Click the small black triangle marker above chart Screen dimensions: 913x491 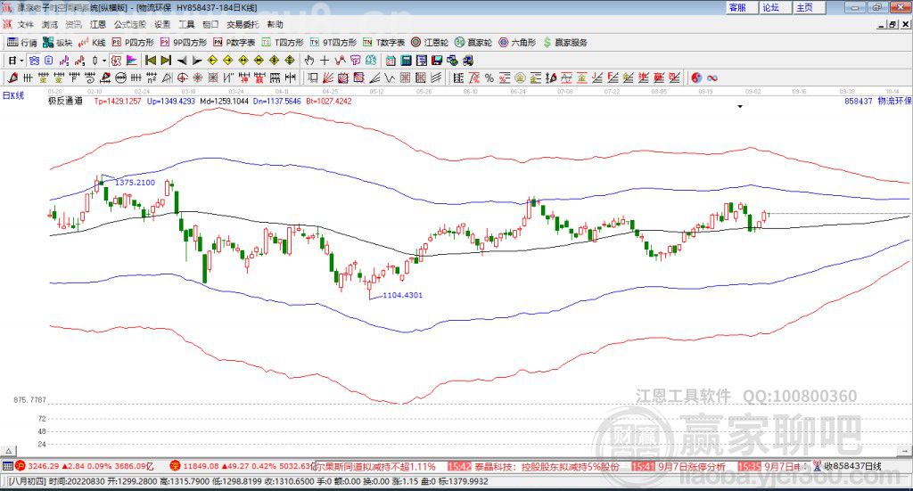point(740,107)
